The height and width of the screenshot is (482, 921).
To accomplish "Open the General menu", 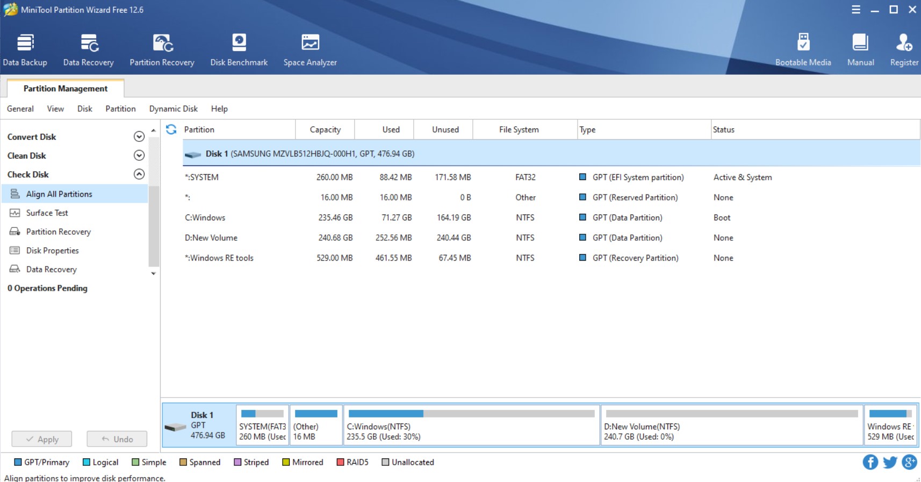I will 20,109.
